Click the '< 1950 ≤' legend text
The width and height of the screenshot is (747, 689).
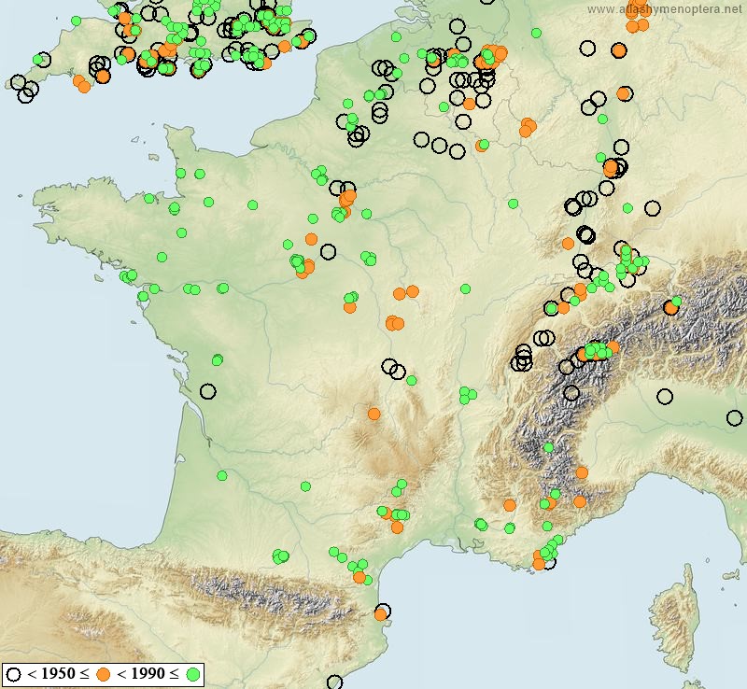pyautogui.click(x=58, y=674)
